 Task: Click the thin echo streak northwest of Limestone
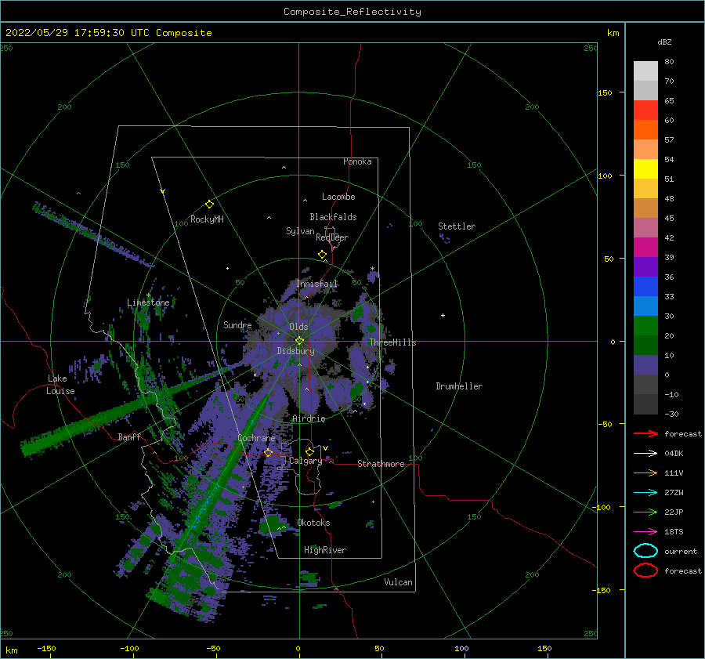click(x=93, y=234)
